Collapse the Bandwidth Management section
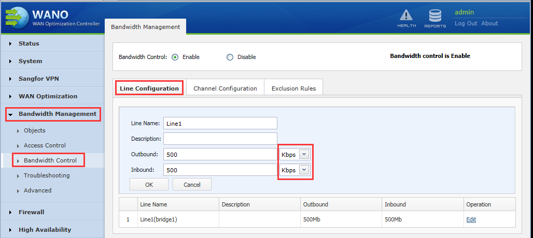The height and width of the screenshot is (238, 533). point(57,114)
